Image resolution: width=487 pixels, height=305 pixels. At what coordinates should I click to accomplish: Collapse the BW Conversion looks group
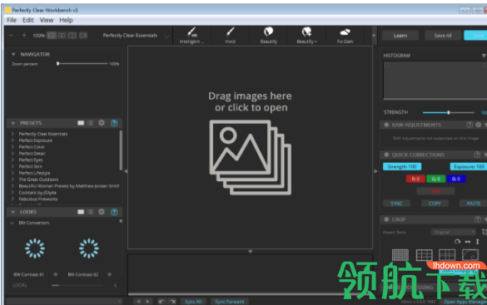(x=12, y=223)
